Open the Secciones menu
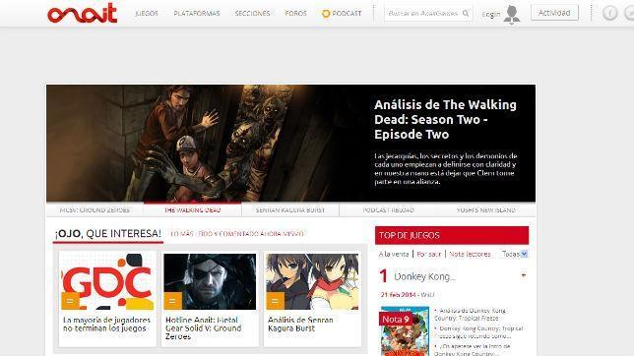Screen dimensions: 634x356 [252, 14]
